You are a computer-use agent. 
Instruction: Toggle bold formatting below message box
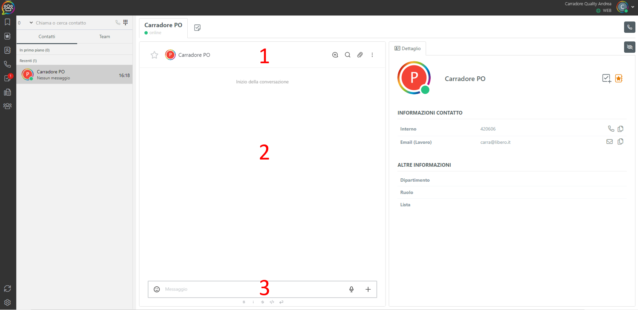click(244, 302)
